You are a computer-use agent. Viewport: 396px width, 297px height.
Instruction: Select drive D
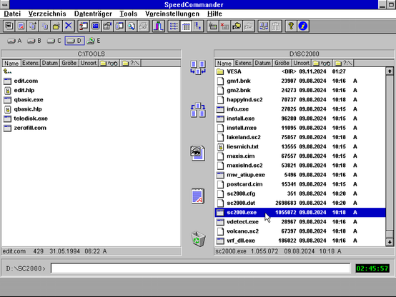(x=74, y=41)
